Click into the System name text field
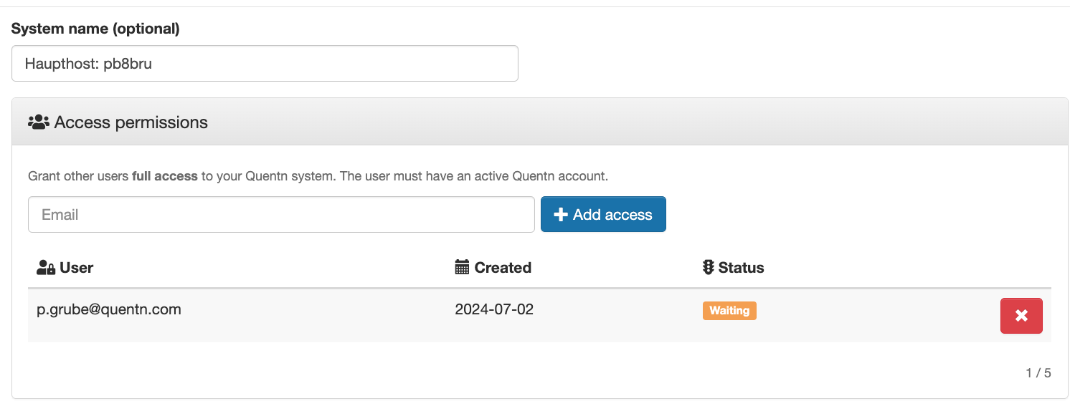The height and width of the screenshot is (401, 1070). [265, 64]
